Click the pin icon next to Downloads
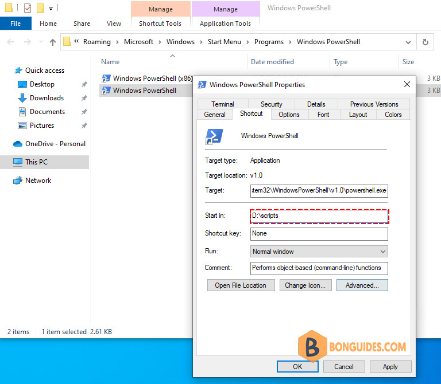 [x=84, y=98]
